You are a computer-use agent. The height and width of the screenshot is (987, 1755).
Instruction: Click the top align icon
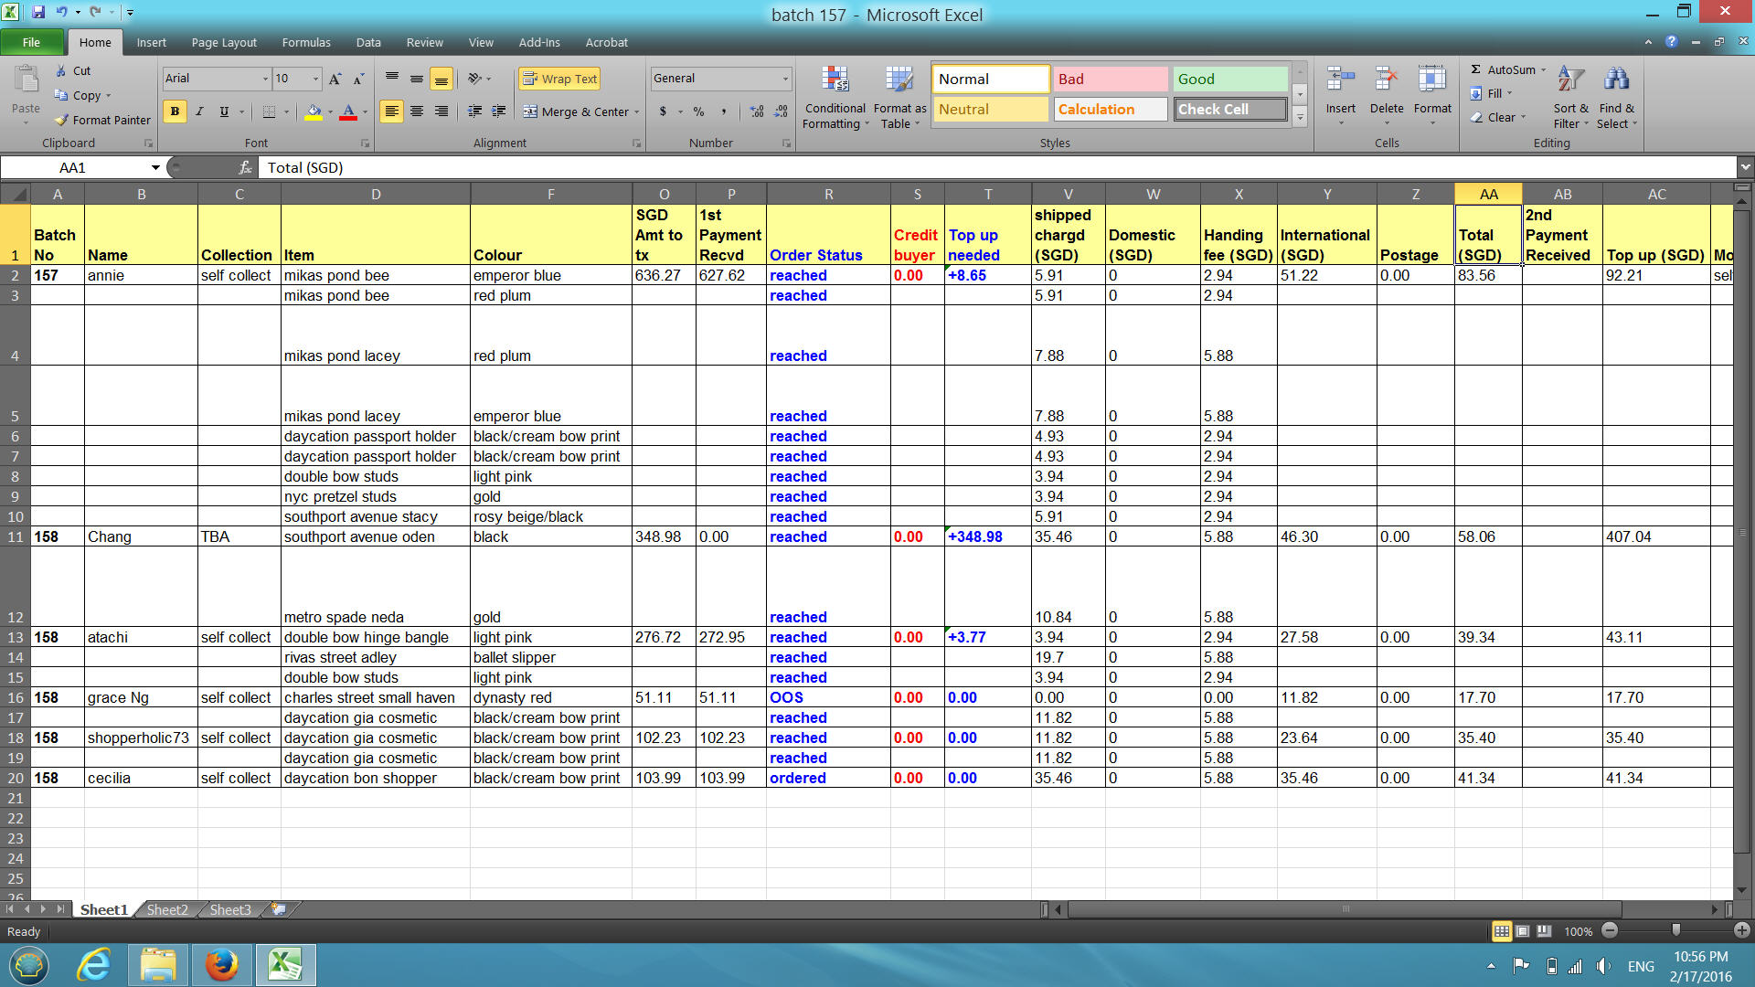click(392, 79)
